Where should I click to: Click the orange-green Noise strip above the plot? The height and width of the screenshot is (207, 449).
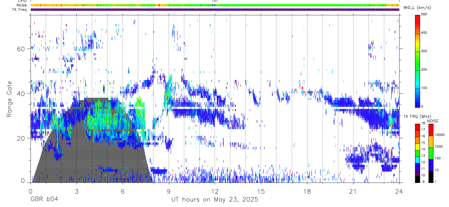215,5
